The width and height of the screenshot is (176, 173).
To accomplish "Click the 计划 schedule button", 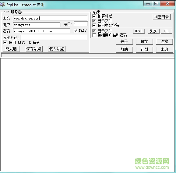I will pos(144,50).
